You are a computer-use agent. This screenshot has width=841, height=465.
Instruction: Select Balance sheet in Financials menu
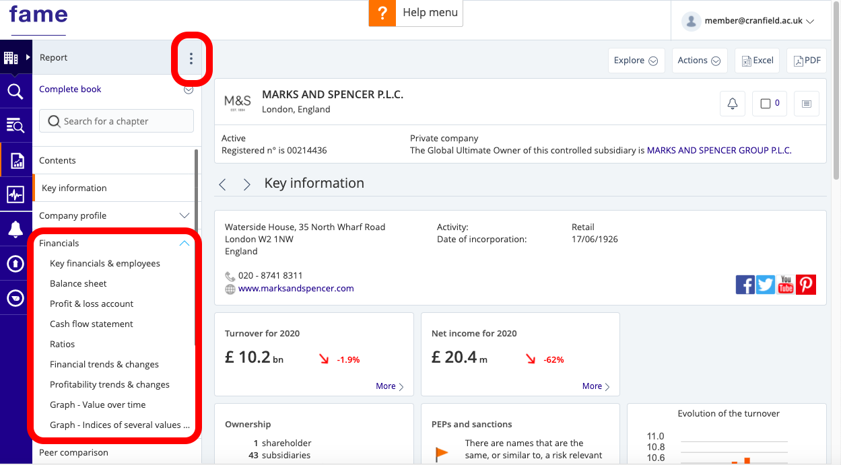78,284
